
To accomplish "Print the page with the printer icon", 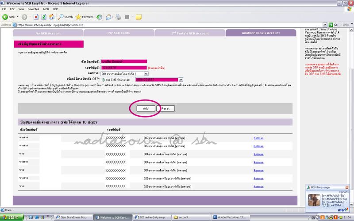I will [118, 17].
